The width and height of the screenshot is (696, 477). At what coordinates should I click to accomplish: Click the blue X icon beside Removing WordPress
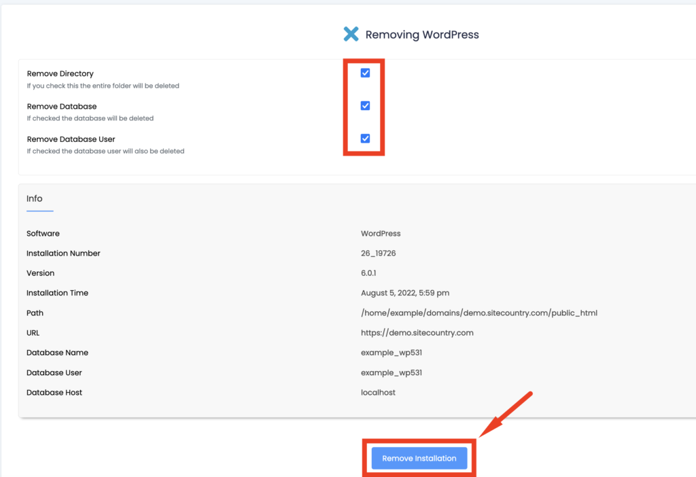coord(351,34)
